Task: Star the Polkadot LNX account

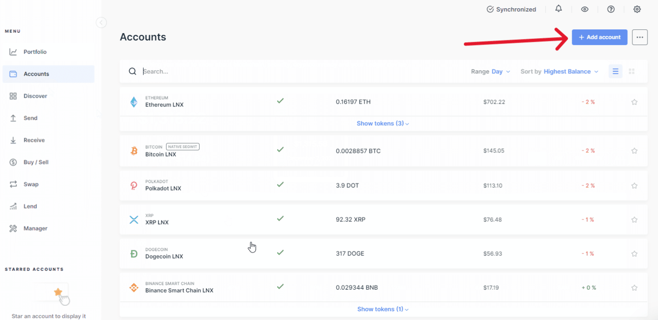Action: click(x=634, y=186)
